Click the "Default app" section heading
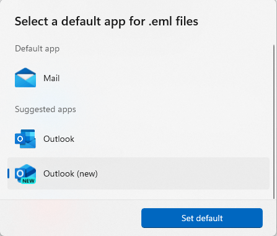The width and height of the screenshot is (277, 236). pyautogui.click(x=37, y=49)
